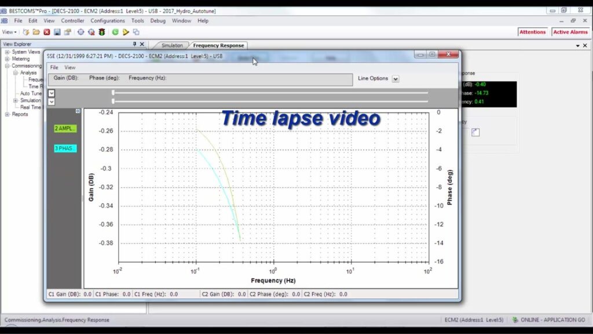593x334 pixels.
Task: Toggle the green 2 AMPL trace legend
Action: (65, 128)
